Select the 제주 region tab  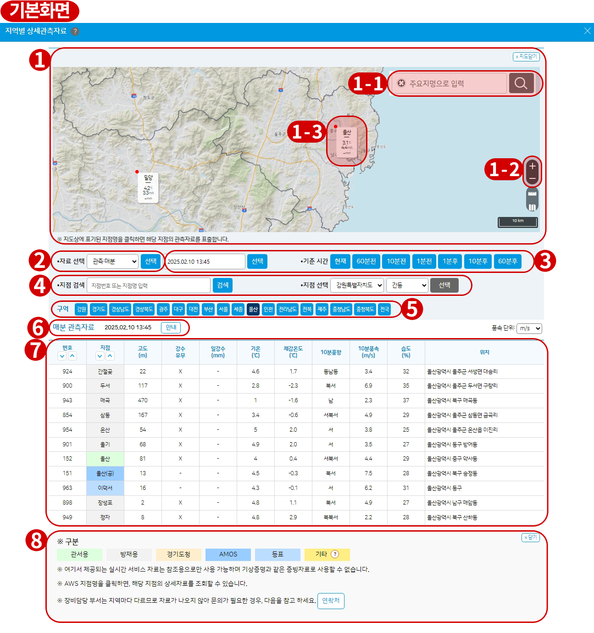coord(322,310)
